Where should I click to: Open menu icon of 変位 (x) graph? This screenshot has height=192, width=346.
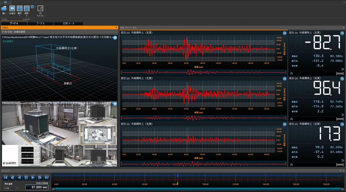point(285,33)
